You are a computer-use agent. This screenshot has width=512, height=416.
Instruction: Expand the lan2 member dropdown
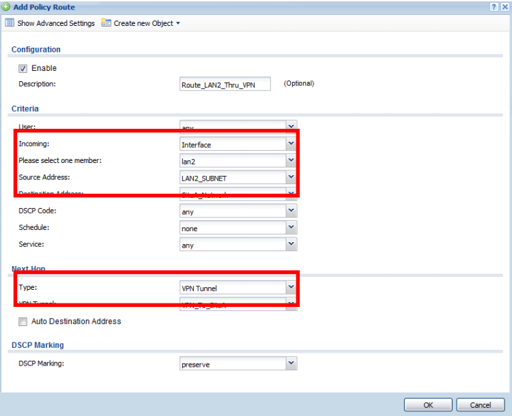click(291, 160)
